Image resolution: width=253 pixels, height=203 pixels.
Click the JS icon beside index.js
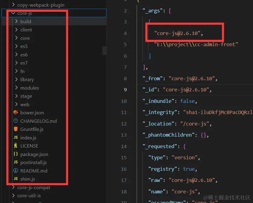[x=16, y=137]
